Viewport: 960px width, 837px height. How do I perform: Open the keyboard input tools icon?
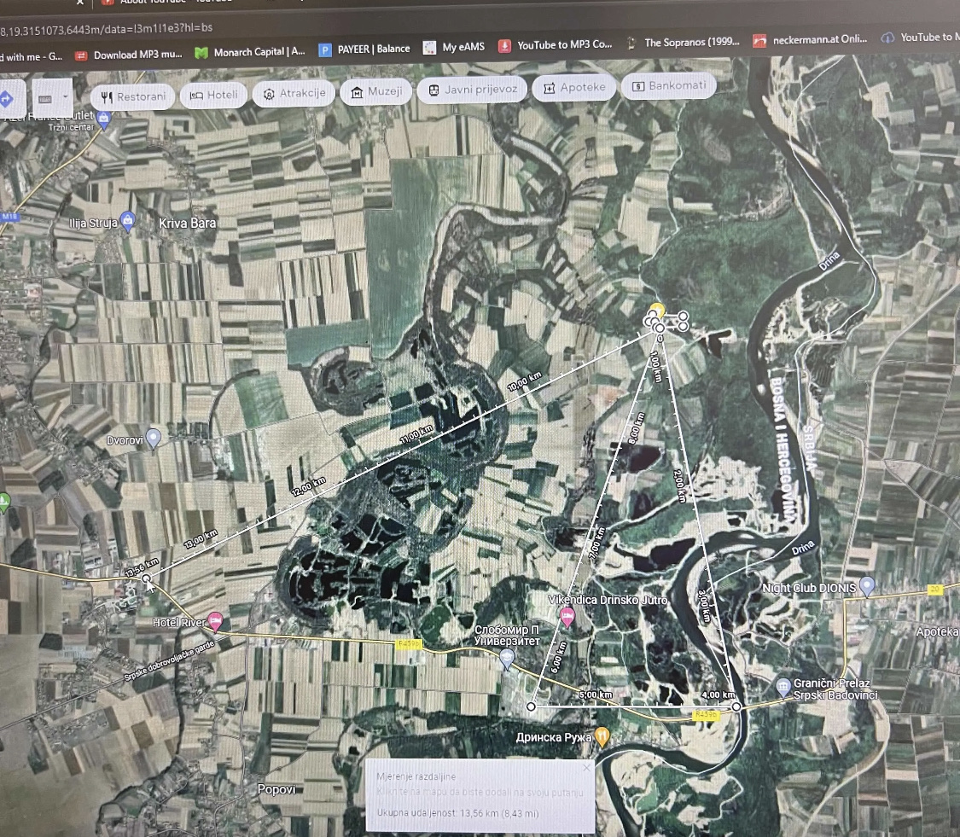pos(44,99)
